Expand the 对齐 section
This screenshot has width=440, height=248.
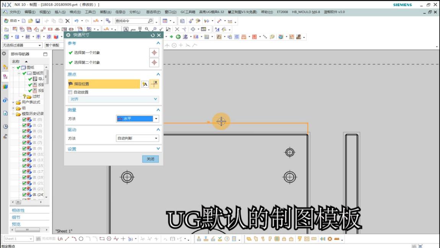coord(113,99)
